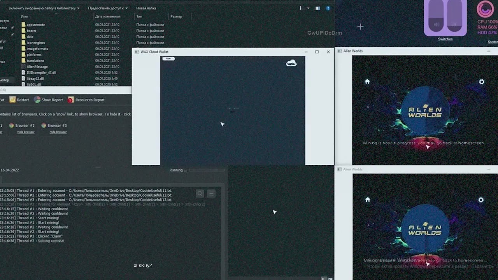This screenshot has width=498, height=280.
Task: Maximize the WAX Cloud Wallet window
Action: [317, 52]
